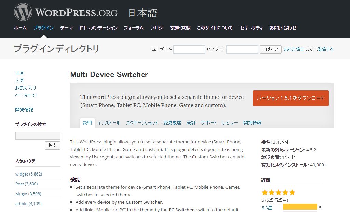Open the プラグイン menu item
This screenshot has width=350, height=212.
coord(43,28)
